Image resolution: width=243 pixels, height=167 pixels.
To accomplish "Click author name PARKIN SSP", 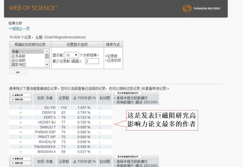I will [x=45, y=132].
